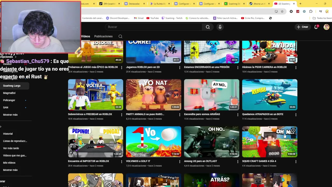Open Historial in the sidebar
Image resolution: width=332 pixels, height=187 pixels.
point(8,134)
